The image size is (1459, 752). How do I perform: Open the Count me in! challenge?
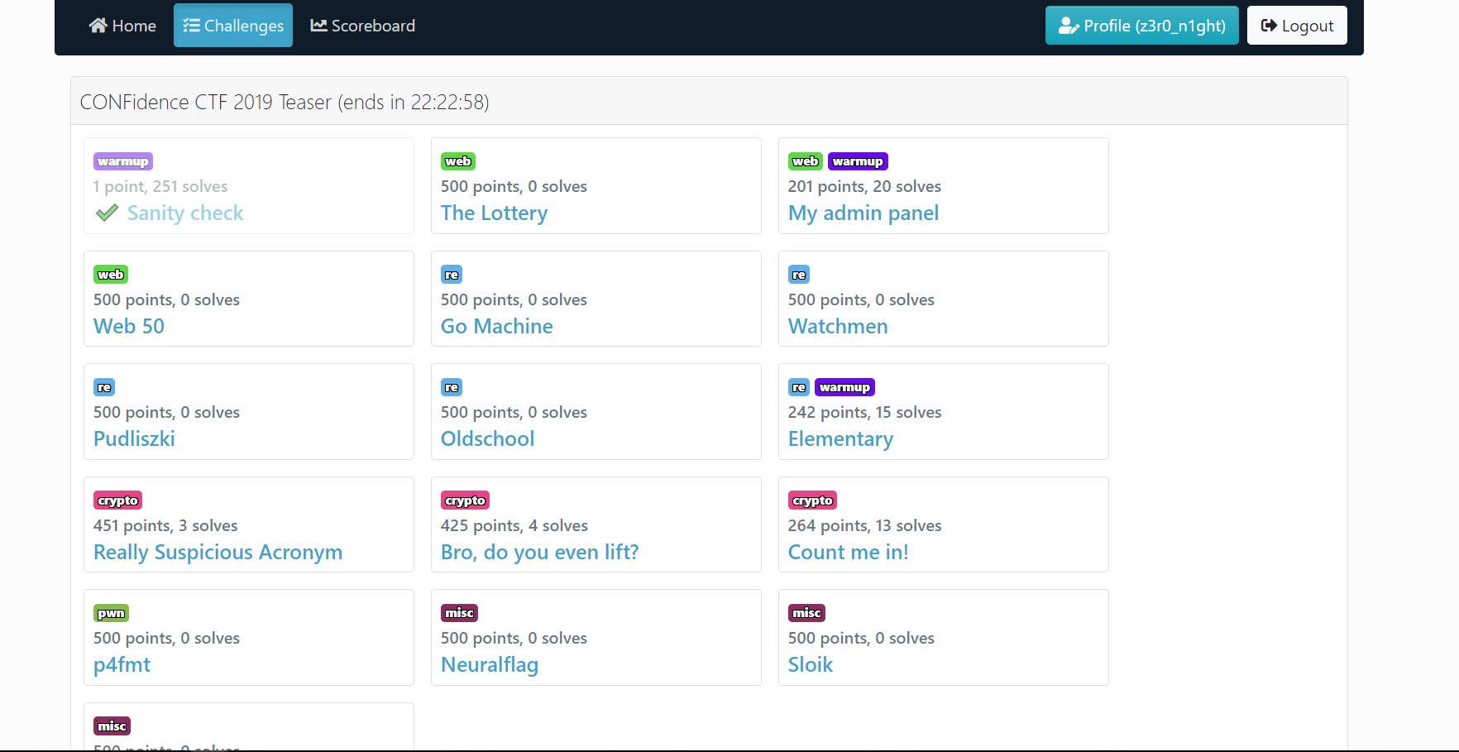click(x=849, y=553)
